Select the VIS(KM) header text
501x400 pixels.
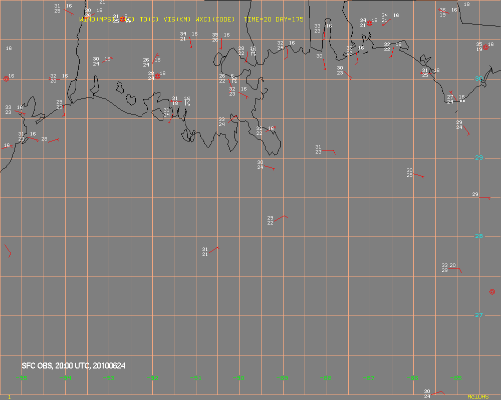pyautogui.click(x=177, y=19)
